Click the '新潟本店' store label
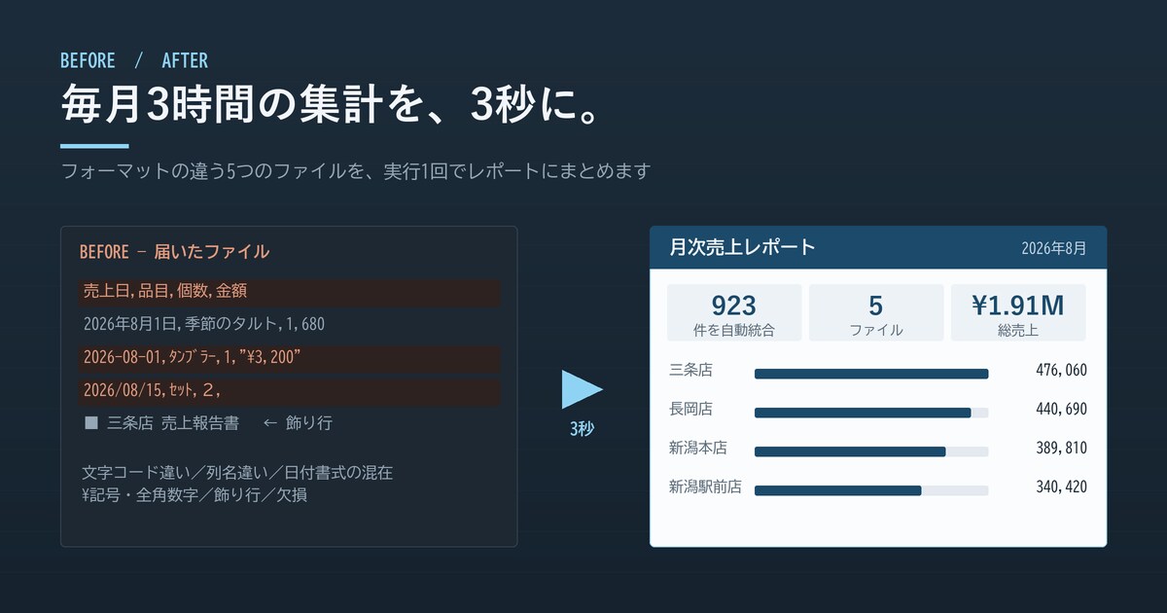1167x613 pixels. pyautogui.click(x=698, y=448)
